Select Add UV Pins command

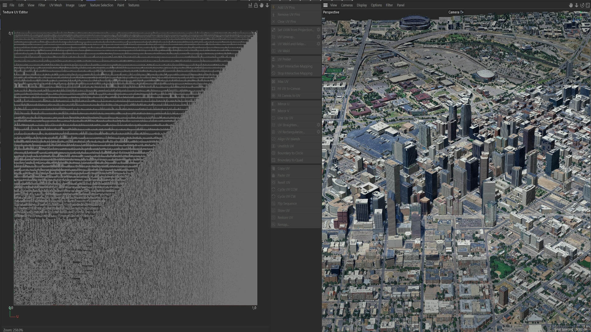click(x=296, y=7)
